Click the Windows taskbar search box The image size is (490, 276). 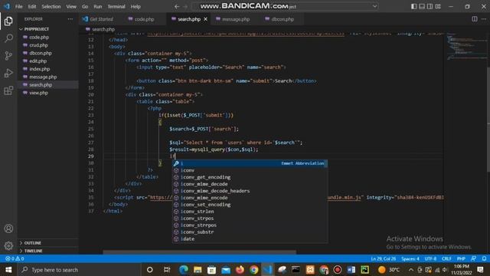pyautogui.click(x=79, y=269)
